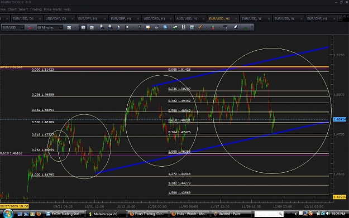Open the Insert menu

point(23,9)
